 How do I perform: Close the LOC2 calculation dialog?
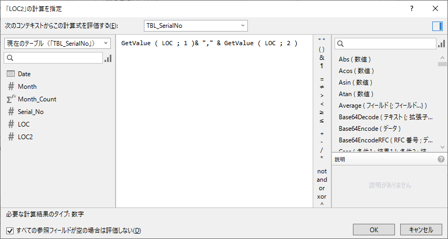click(435, 8)
